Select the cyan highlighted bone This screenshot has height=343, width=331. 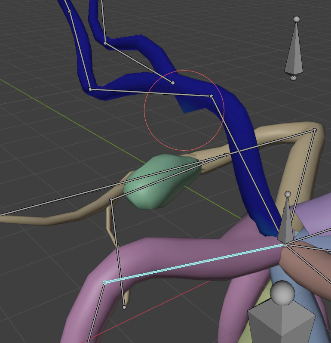coord(194,264)
